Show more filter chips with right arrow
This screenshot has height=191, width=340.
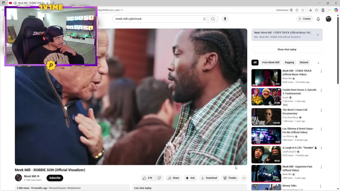pos(318,63)
